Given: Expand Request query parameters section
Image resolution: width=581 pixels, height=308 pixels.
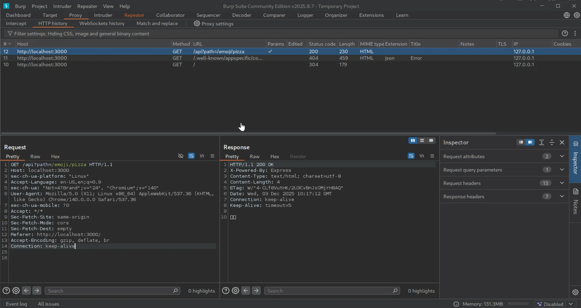Looking at the screenshot, I should pyautogui.click(x=562, y=170).
